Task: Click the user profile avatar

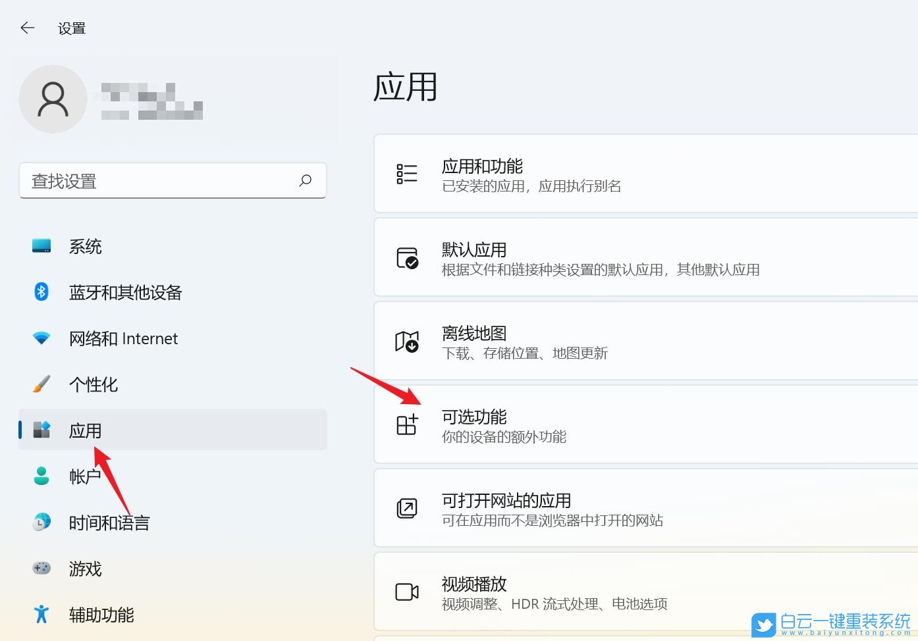Action: (53, 99)
